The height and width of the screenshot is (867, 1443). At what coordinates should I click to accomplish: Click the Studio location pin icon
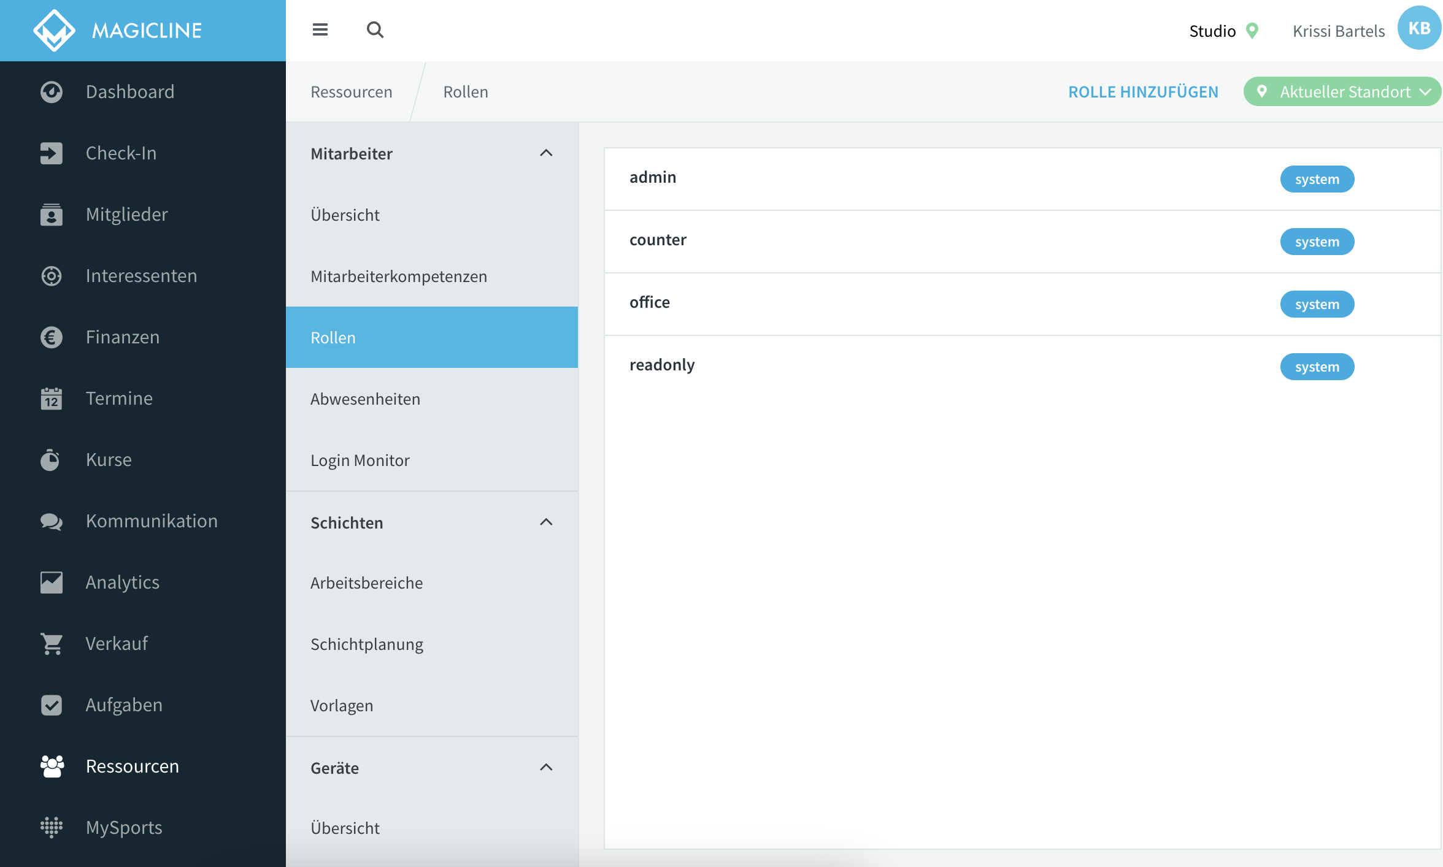point(1252,31)
